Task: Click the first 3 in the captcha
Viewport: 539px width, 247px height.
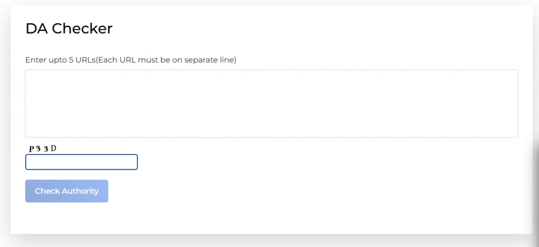Action: (x=38, y=149)
